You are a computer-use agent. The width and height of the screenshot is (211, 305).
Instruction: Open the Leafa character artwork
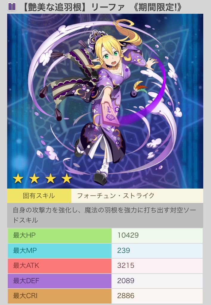click(105, 101)
